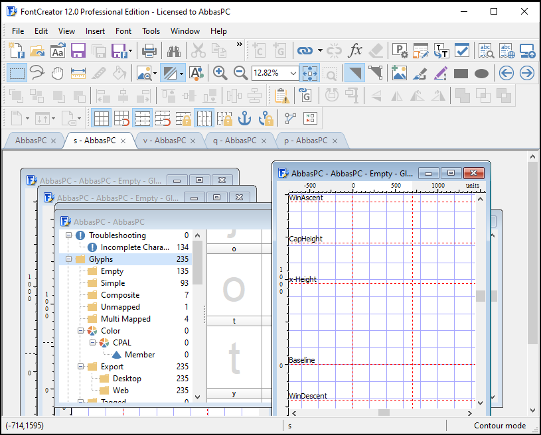The width and height of the screenshot is (541, 435).
Task: Go to next glyph with right arrow
Action: pyautogui.click(x=527, y=73)
